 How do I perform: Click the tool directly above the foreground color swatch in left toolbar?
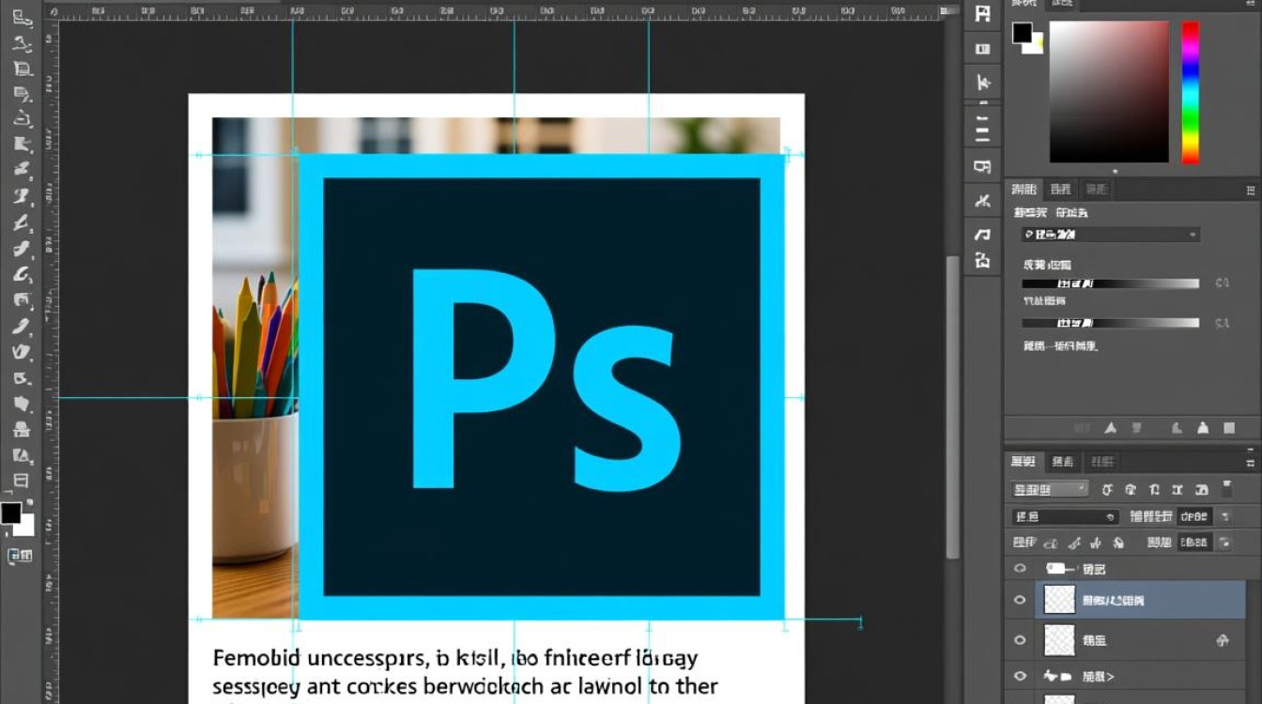[x=21, y=481]
